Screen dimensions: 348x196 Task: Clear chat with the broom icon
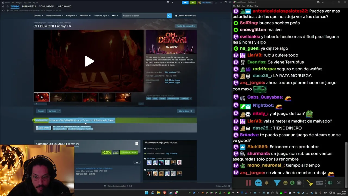[309, 183]
